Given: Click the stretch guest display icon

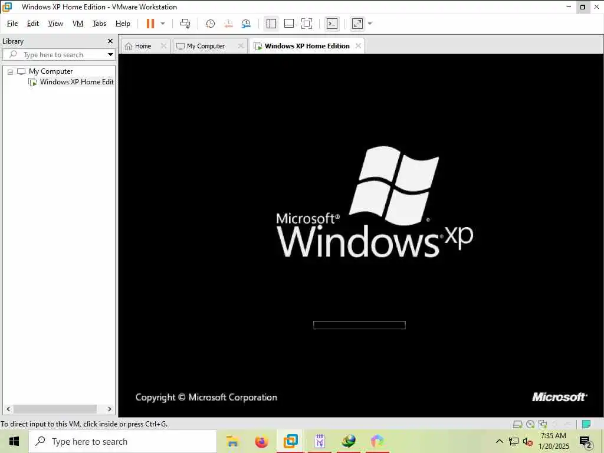Looking at the screenshot, I should click(357, 24).
